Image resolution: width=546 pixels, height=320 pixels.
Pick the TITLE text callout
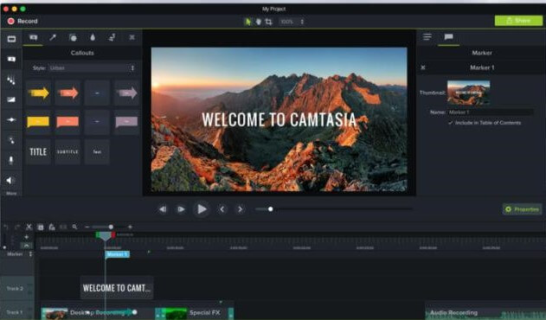[38, 152]
